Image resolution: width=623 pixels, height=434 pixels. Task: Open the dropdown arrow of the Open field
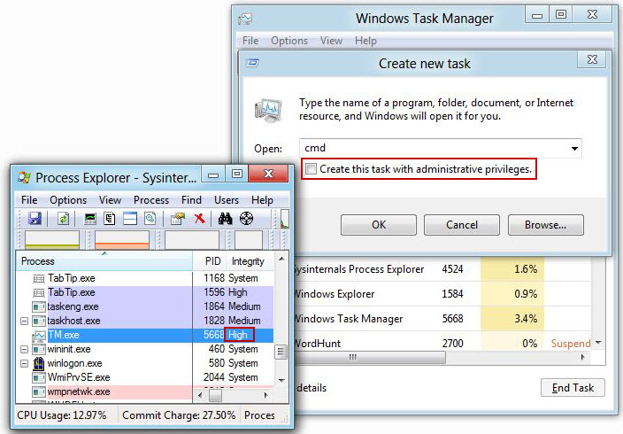[574, 149]
